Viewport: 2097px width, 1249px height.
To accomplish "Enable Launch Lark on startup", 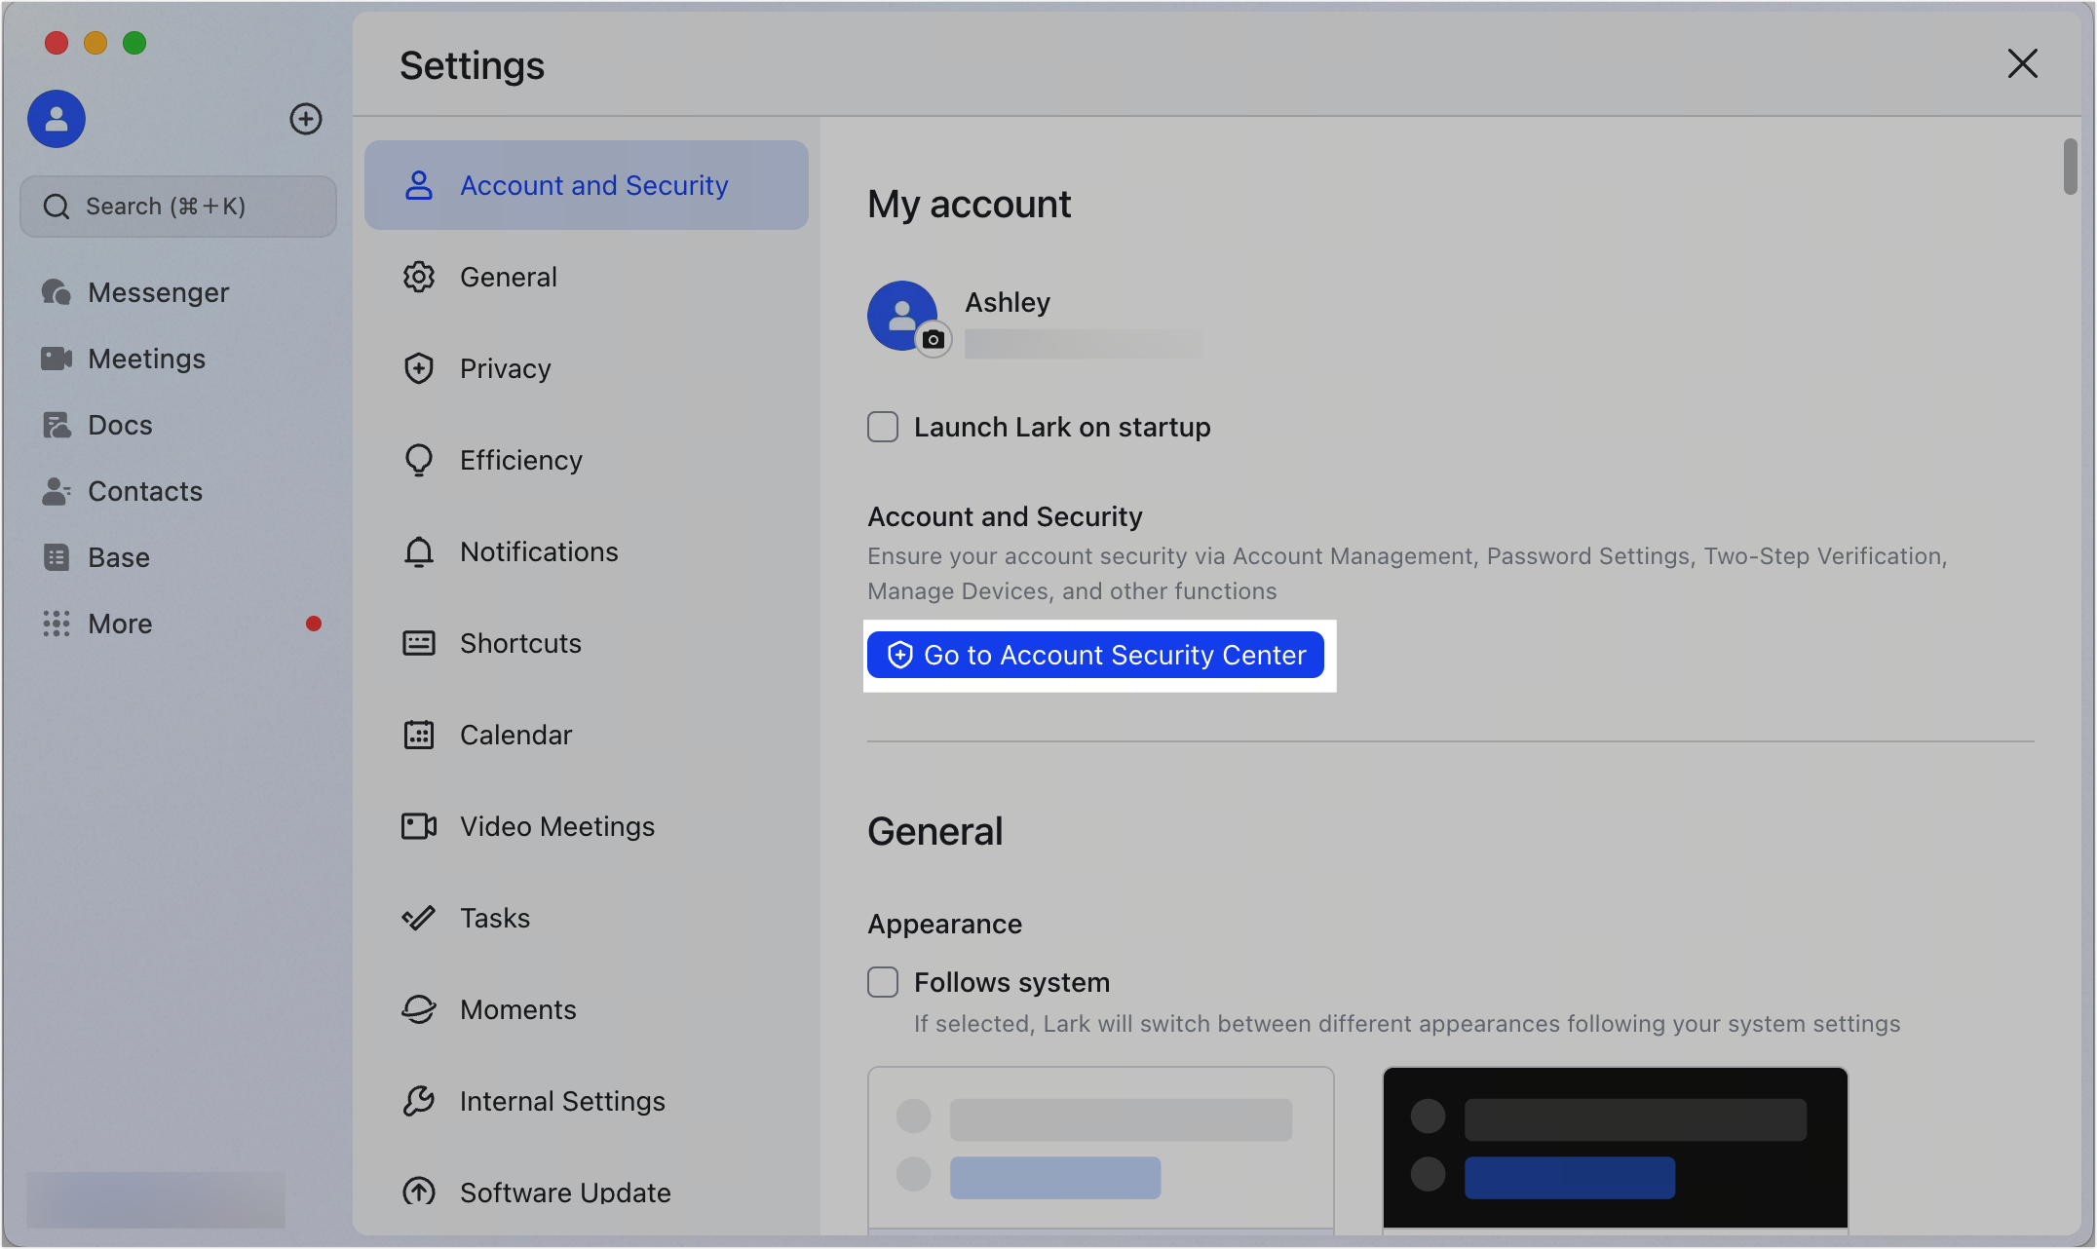I will (883, 427).
